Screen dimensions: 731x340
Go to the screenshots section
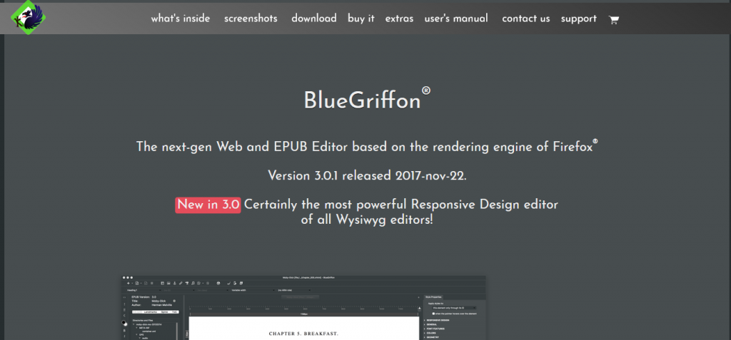(x=251, y=19)
